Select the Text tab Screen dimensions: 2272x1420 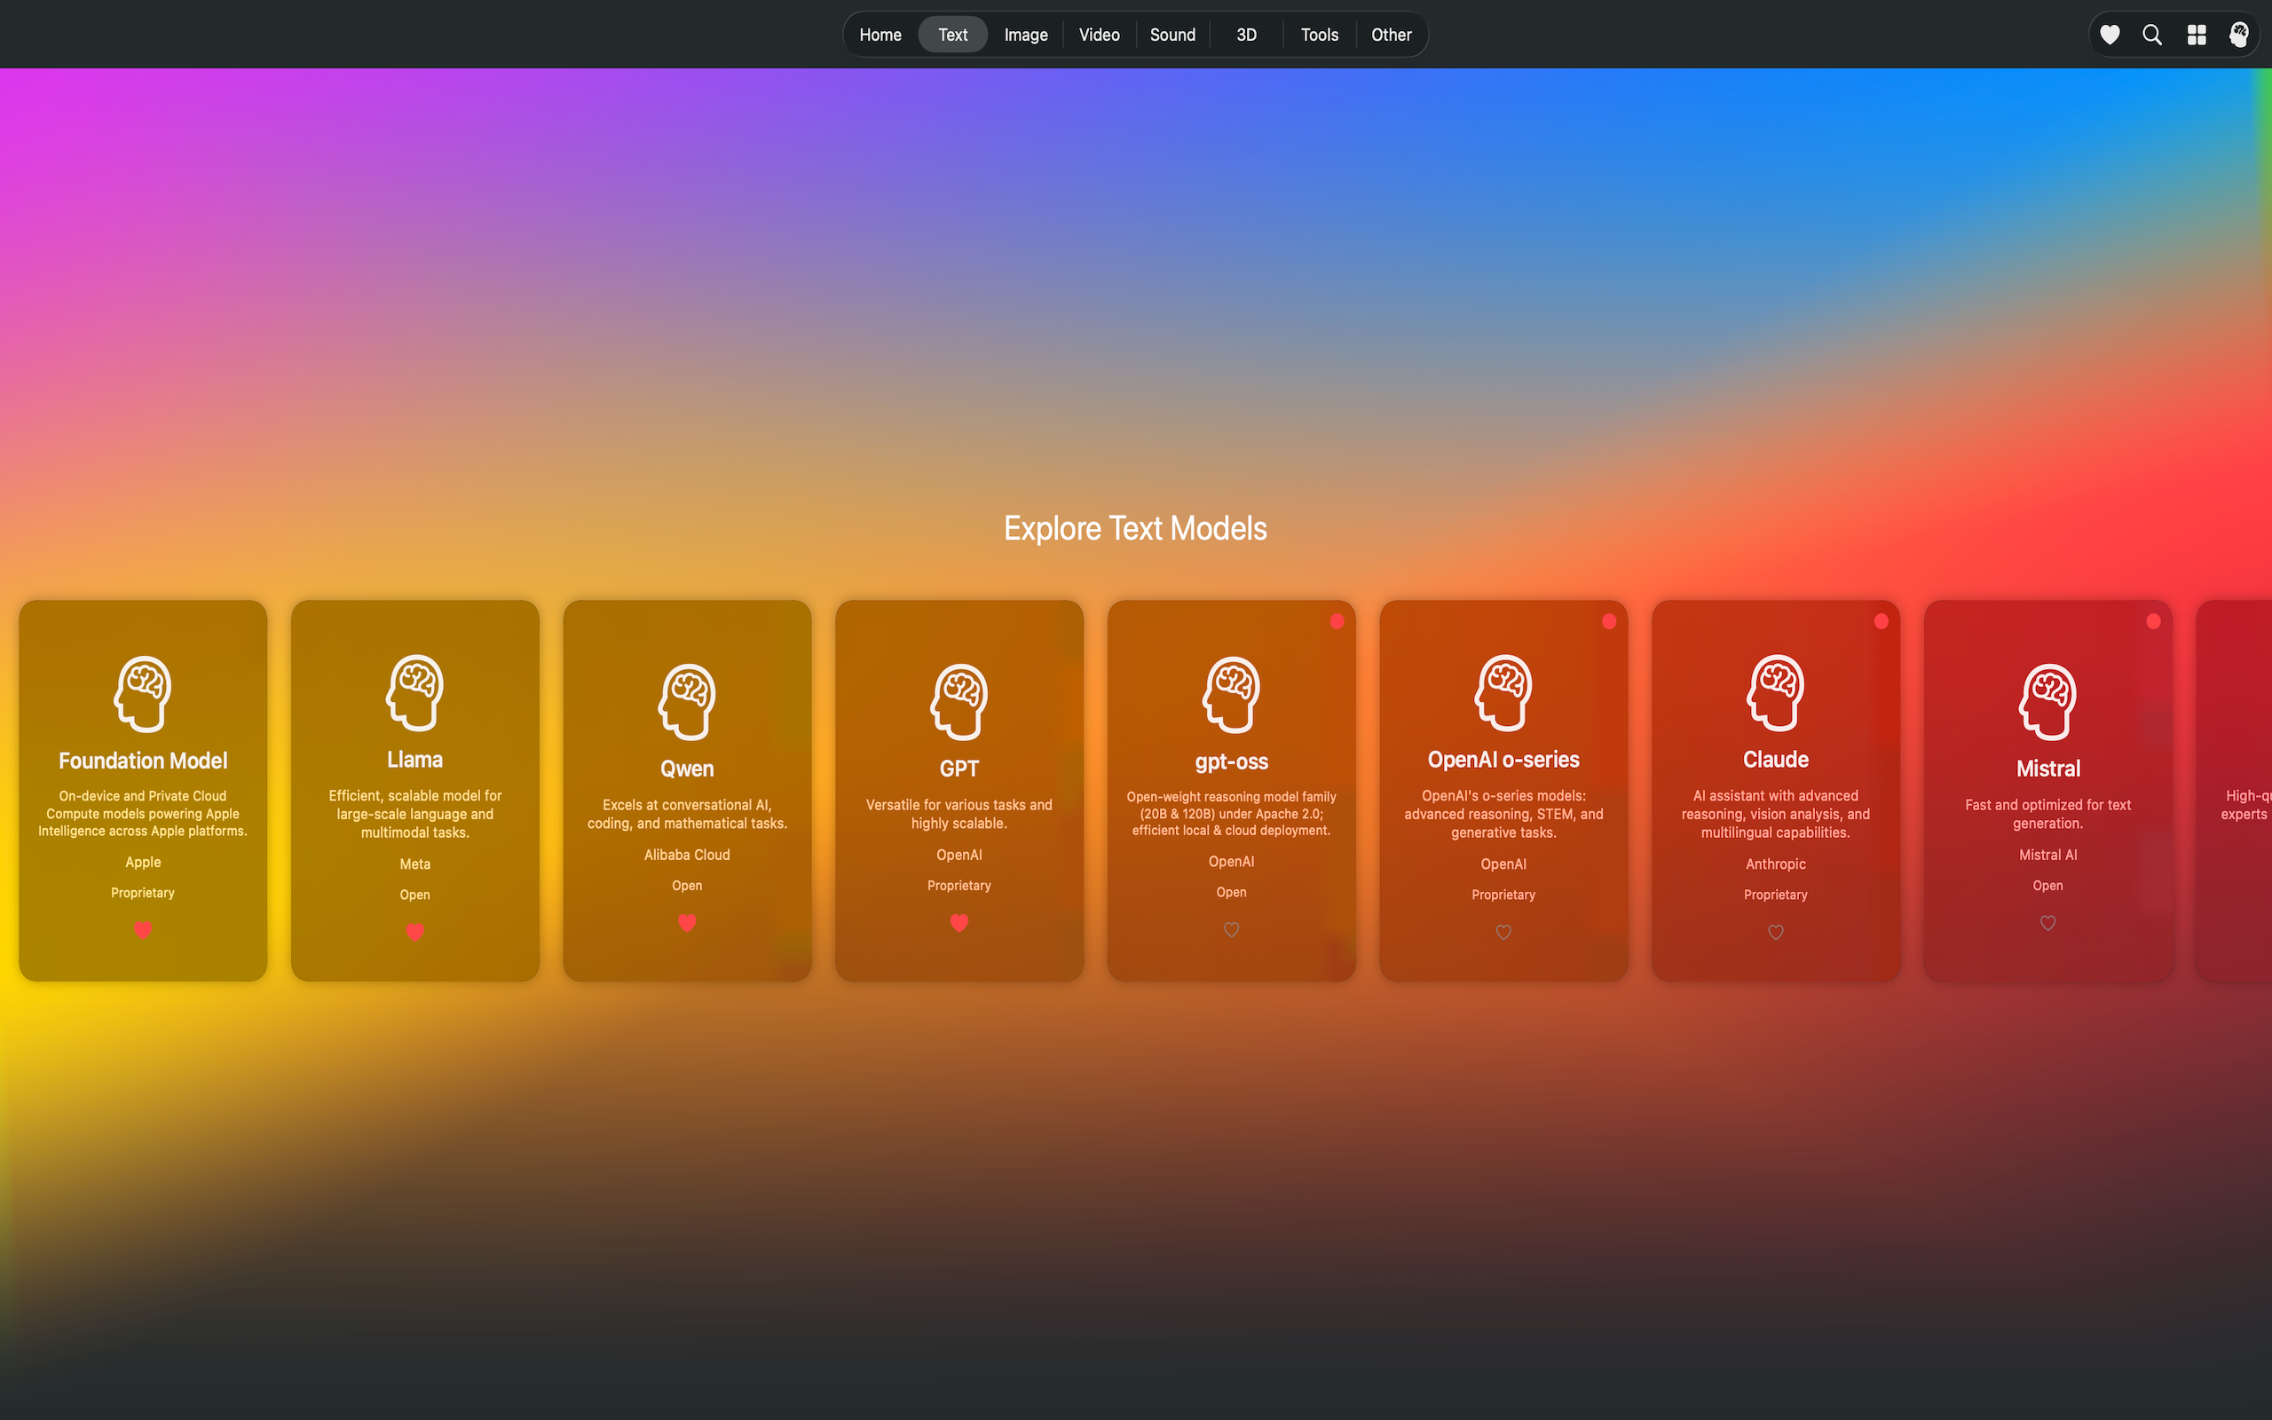(953, 35)
